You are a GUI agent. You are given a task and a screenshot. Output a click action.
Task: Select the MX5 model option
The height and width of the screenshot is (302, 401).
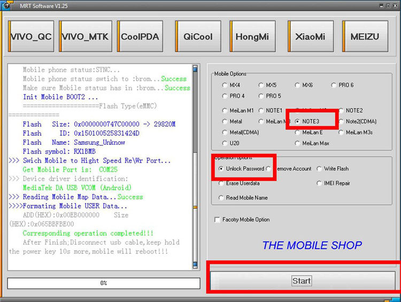pyautogui.click(x=267, y=85)
